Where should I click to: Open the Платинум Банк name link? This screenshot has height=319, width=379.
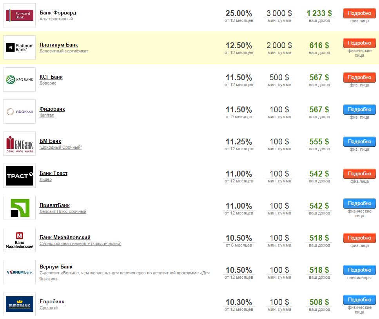58,45
